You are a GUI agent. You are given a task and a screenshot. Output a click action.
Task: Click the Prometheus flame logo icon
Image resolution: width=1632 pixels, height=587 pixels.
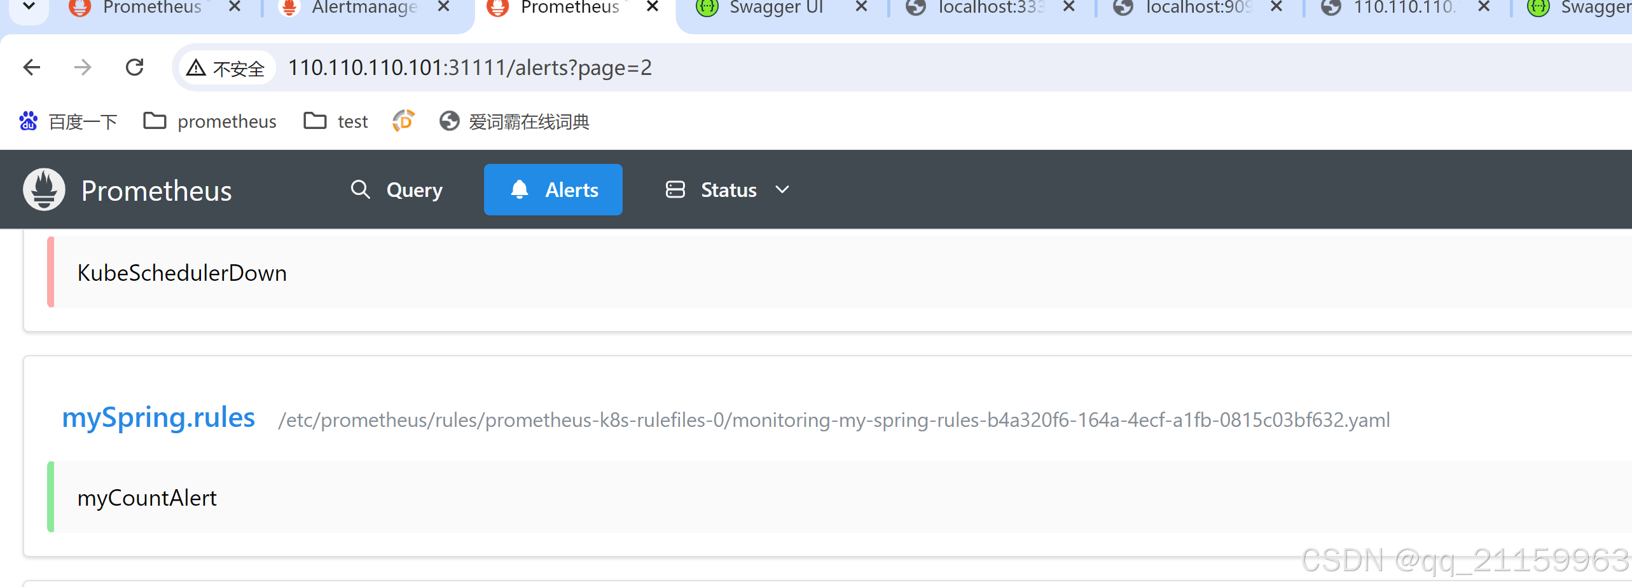click(44, 189)
